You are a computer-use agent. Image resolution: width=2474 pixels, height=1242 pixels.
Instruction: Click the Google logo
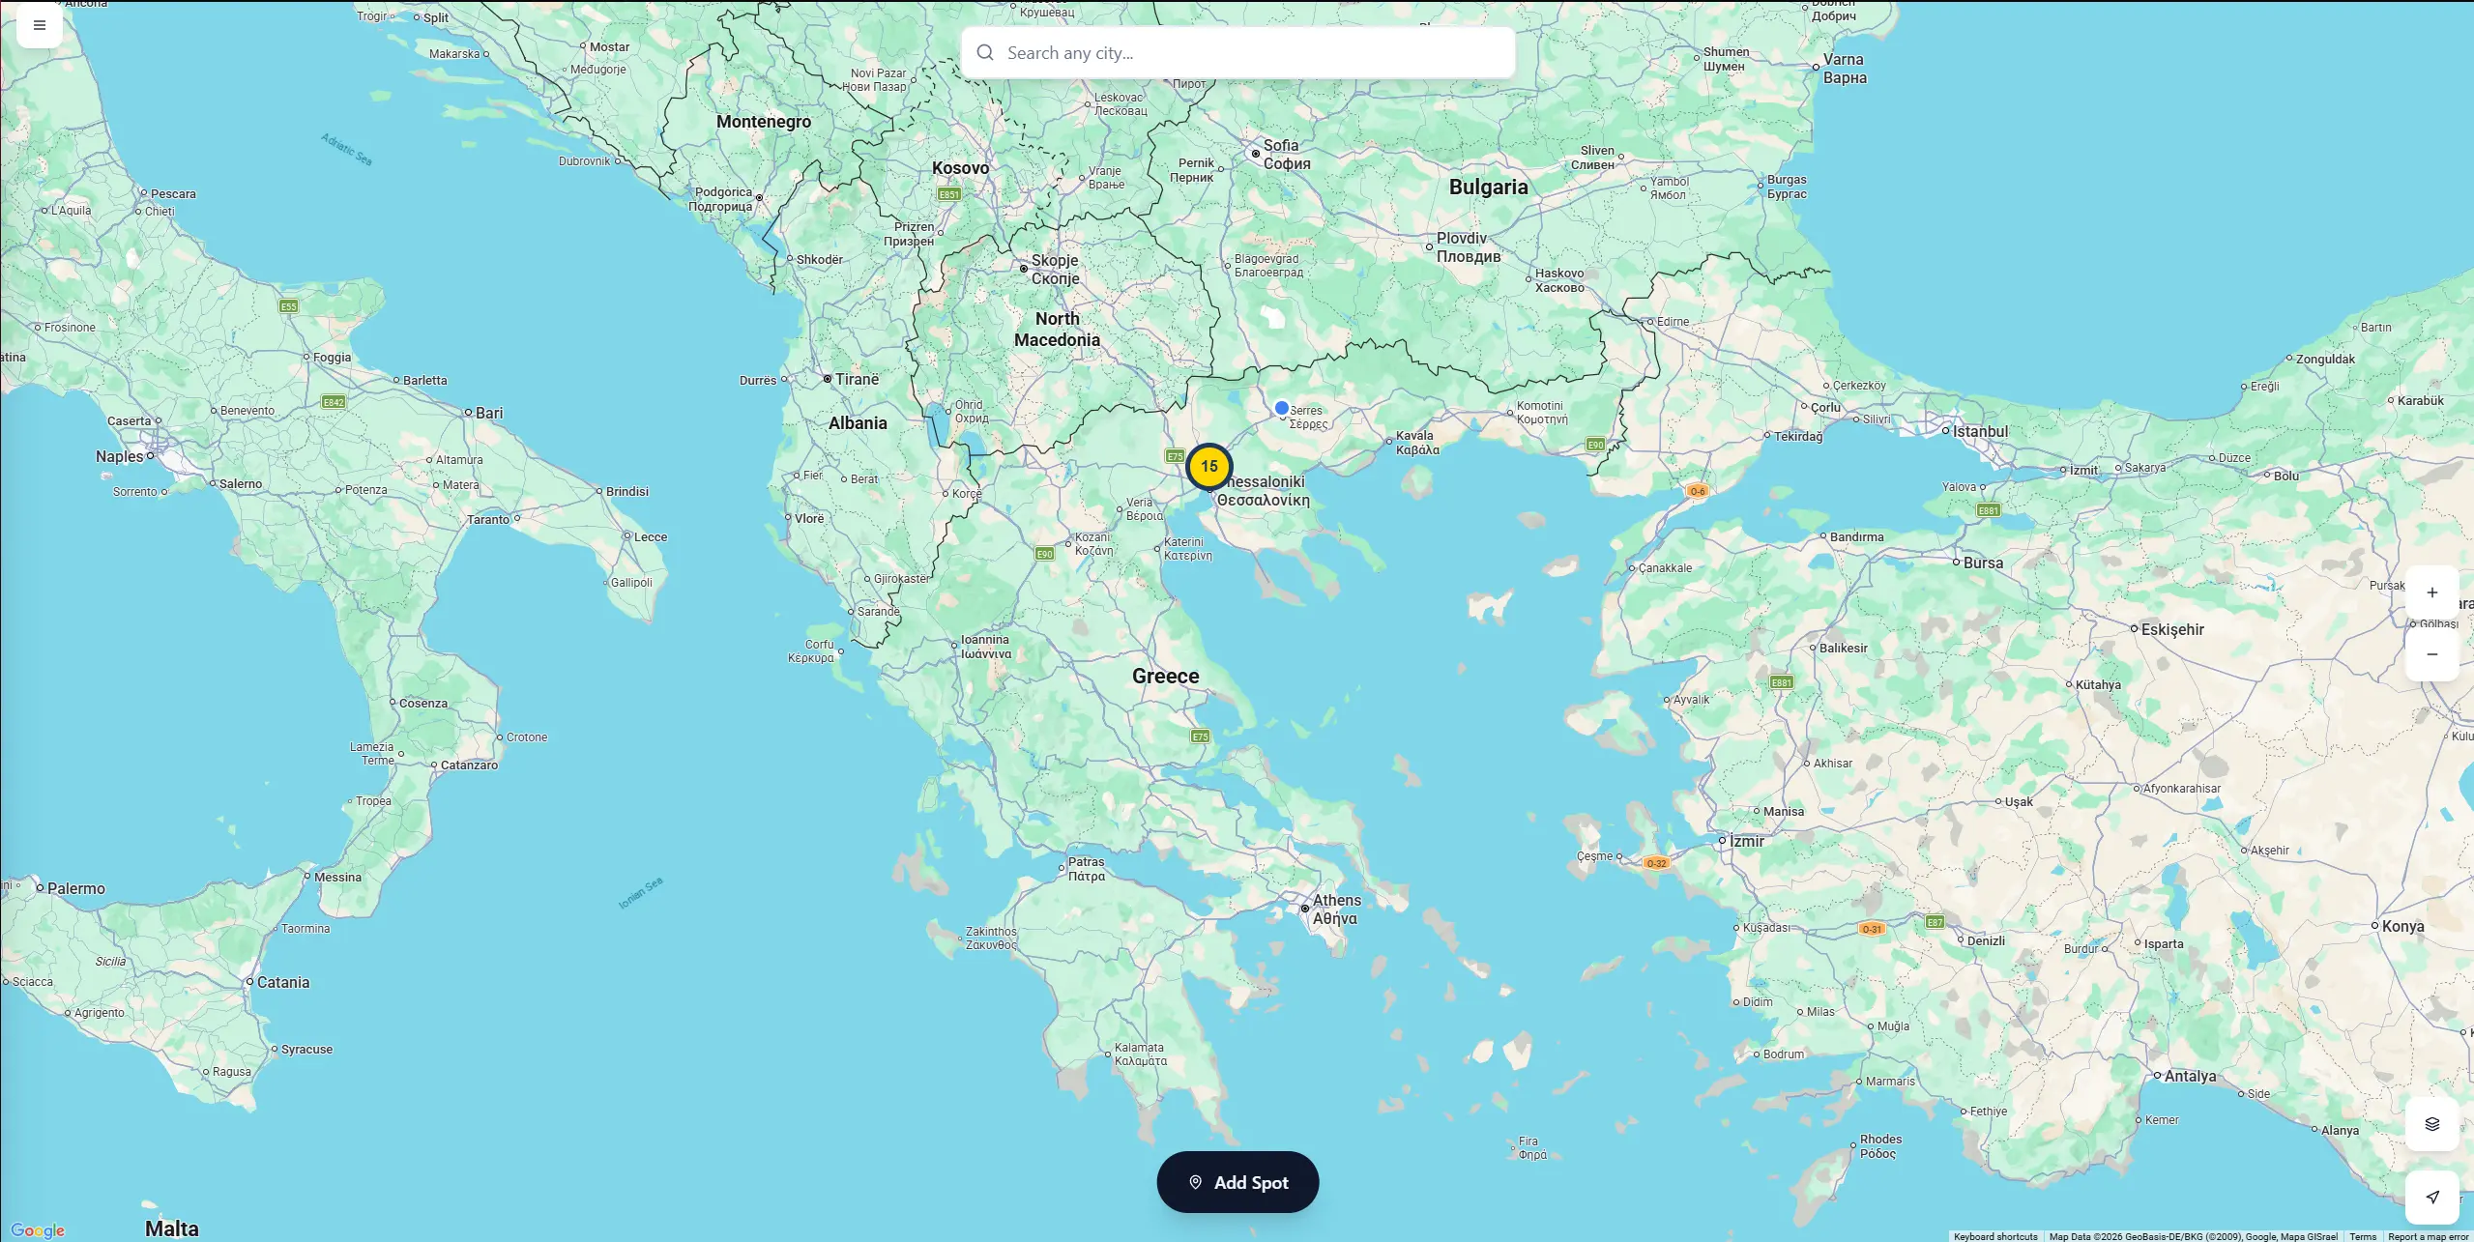click(x=38, y=1230)
